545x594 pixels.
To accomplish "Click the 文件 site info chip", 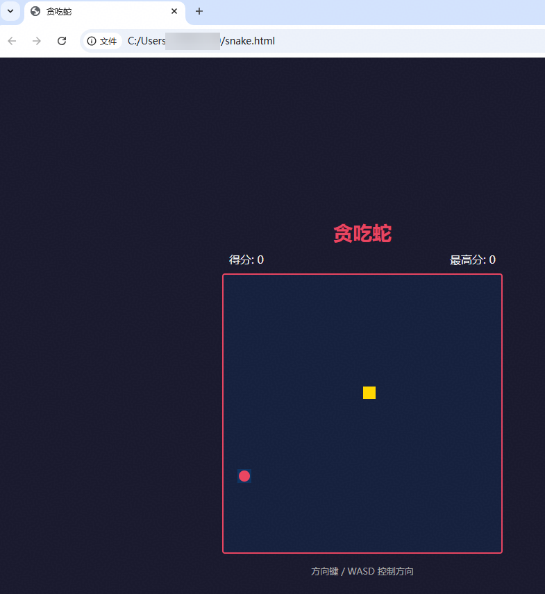I will click(x=102, y=41).
